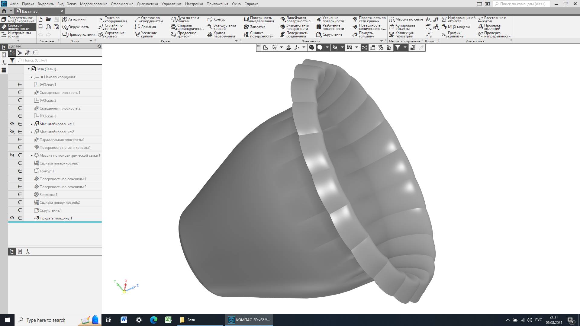Open the filter dropdown in view toolbar
Screen dimensions: 580x326
[x=405, y=47]
